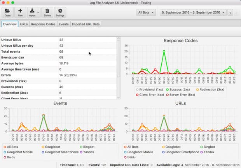Click Bingbot legend in URLs chart
This screenshot has height=168, width=241.
[x=208, y=147]
